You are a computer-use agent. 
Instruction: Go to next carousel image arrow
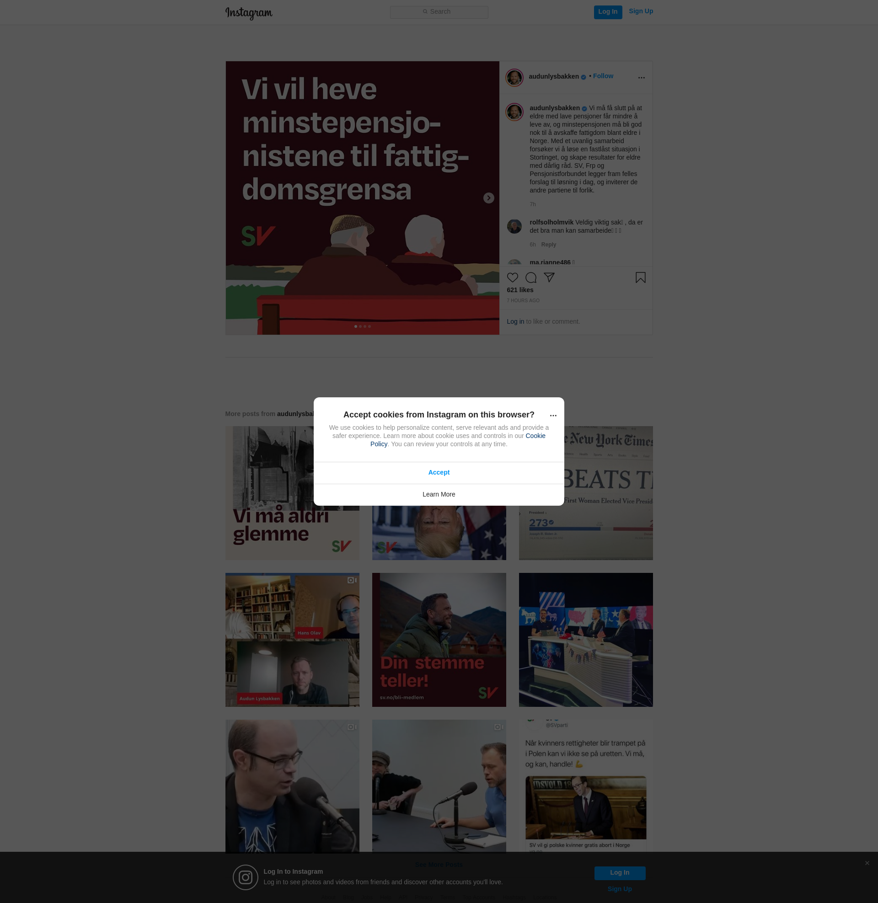pyautogui.click(x=488, y=198)
